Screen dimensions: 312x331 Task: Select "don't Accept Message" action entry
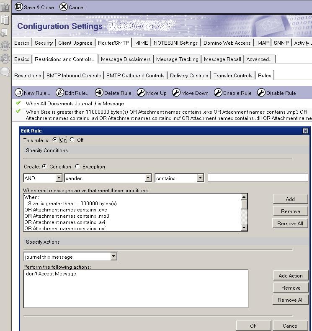tap(51, 274)
